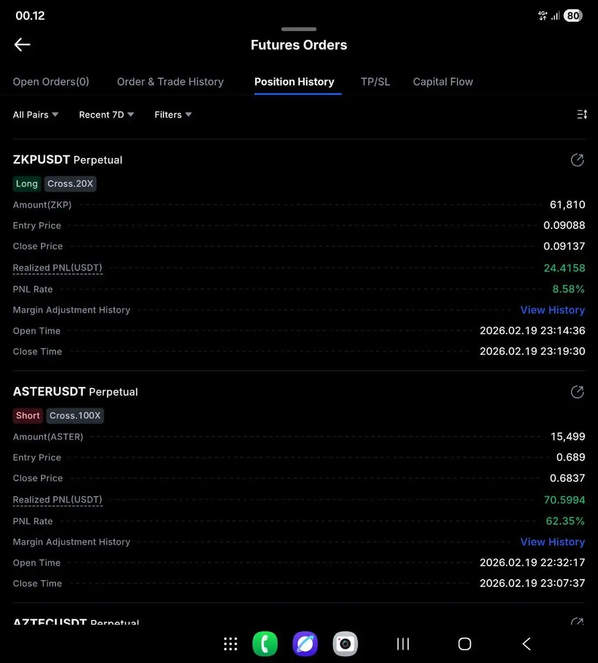Open the Capital Flow tab

click(x=443, y=82)
